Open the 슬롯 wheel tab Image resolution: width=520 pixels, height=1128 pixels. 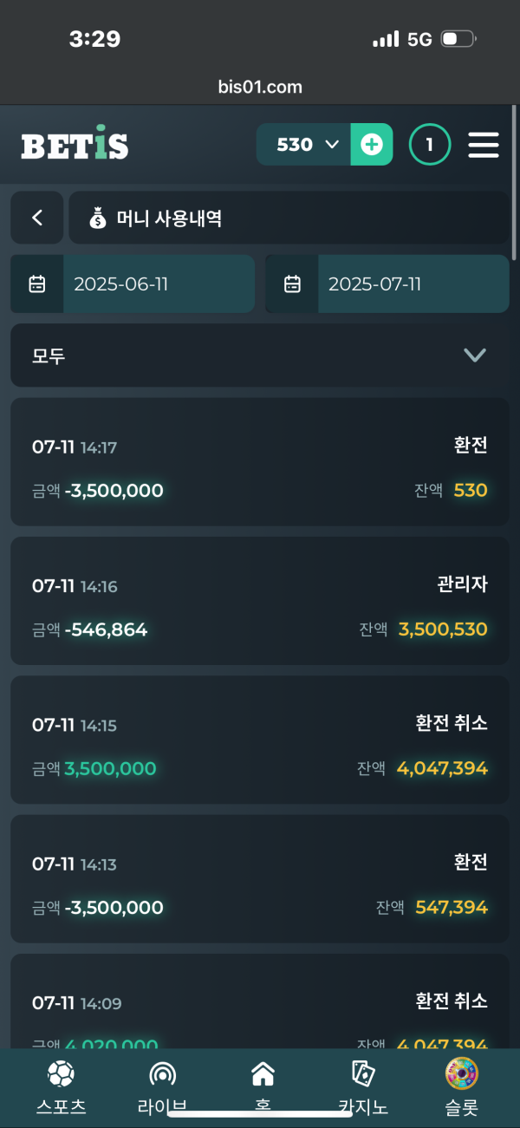click(461, 1088)
